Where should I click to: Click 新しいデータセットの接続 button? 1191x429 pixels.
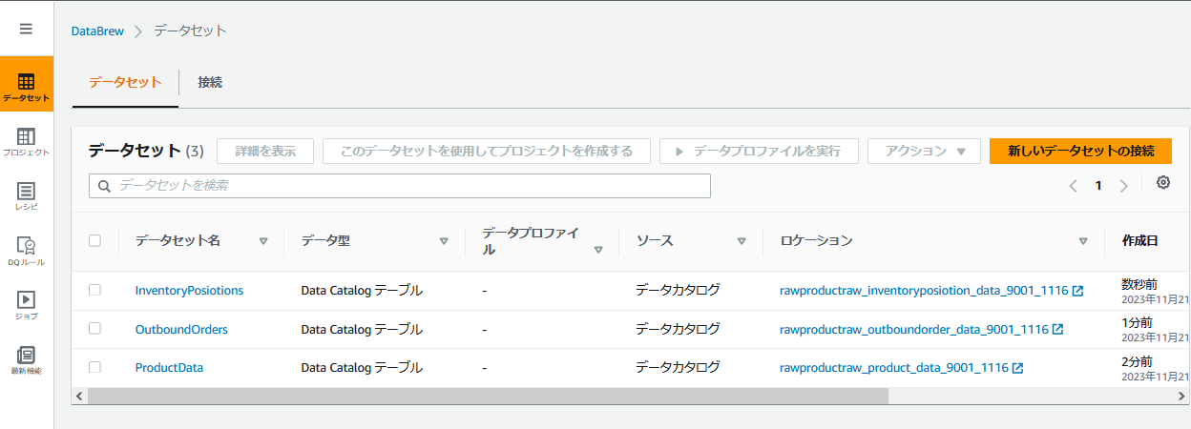(x=1080, y=151)
